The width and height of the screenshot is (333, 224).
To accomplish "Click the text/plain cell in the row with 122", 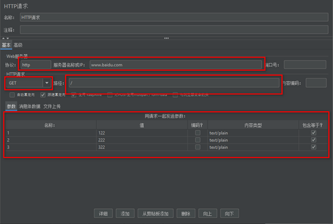I will [x=253, y=133].
